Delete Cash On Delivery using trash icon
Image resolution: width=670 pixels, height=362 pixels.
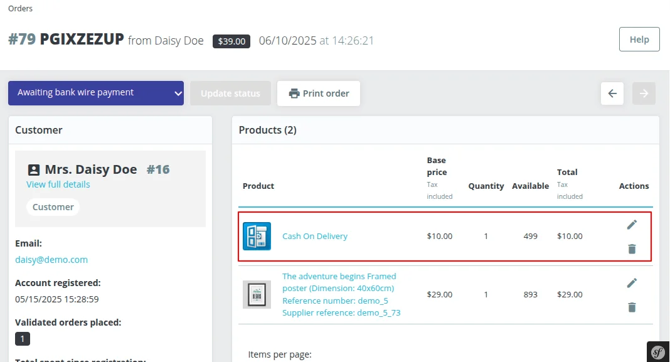[x=632, y=248]
